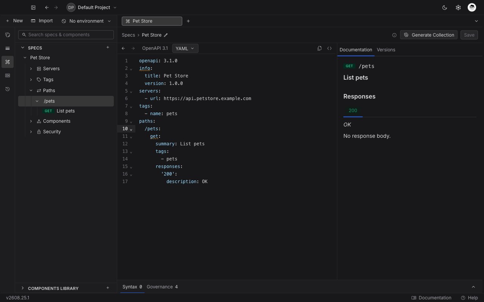Expand the COMPONENTS LIBRARY section

pyautogui.click(x=23, y=288)
